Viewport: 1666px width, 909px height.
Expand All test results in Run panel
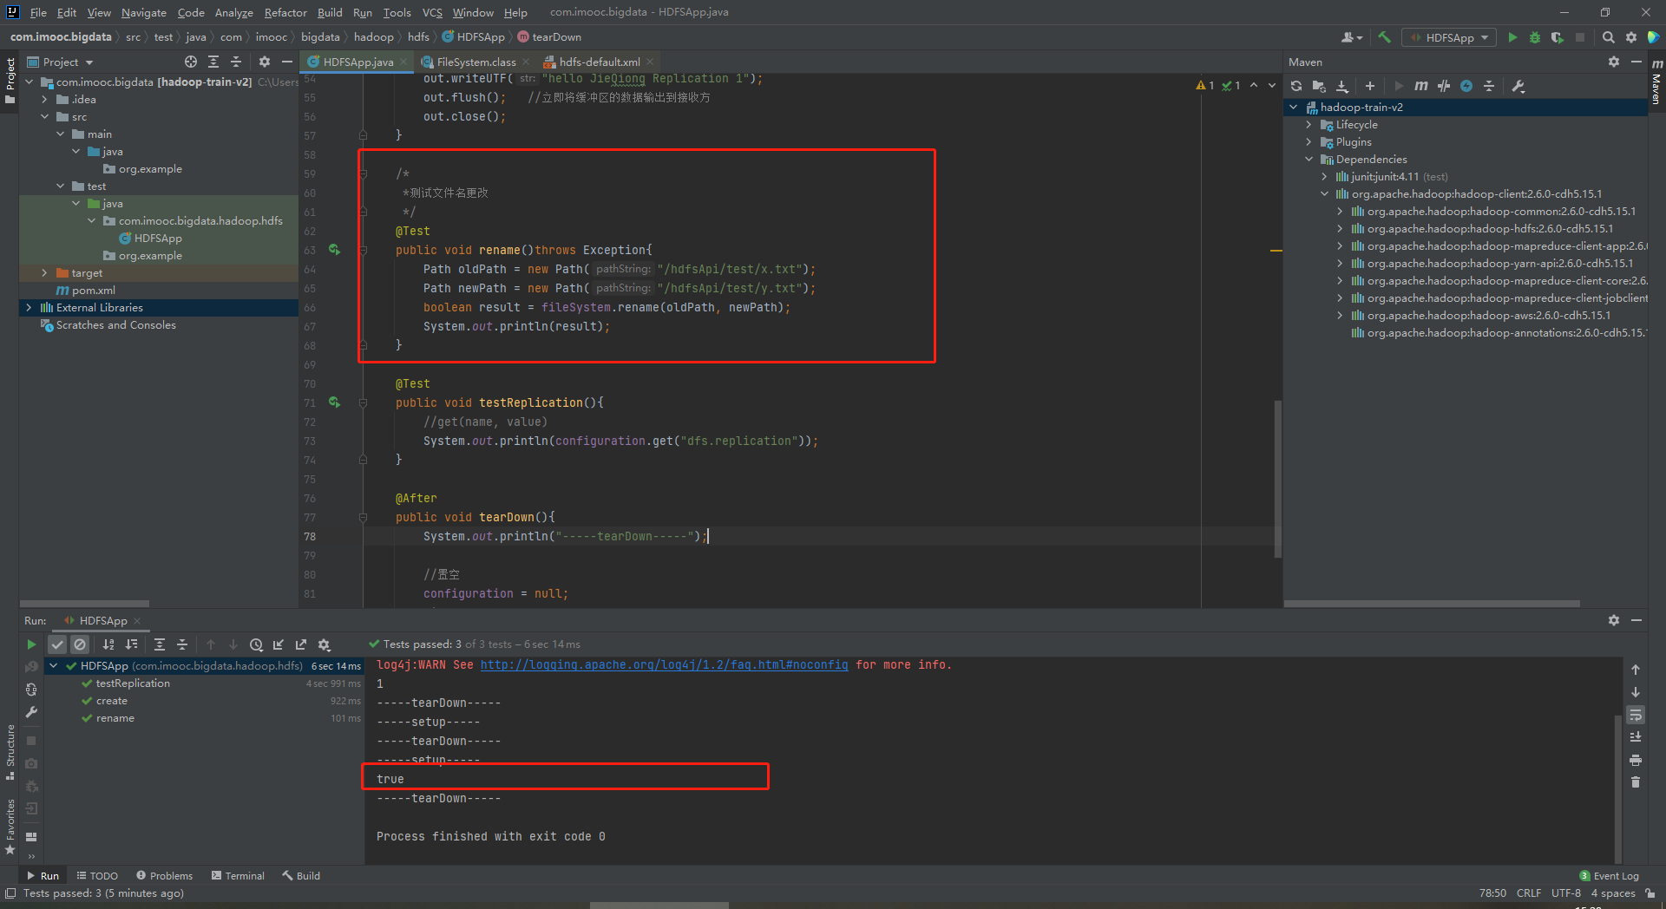[x=160, y=644]
